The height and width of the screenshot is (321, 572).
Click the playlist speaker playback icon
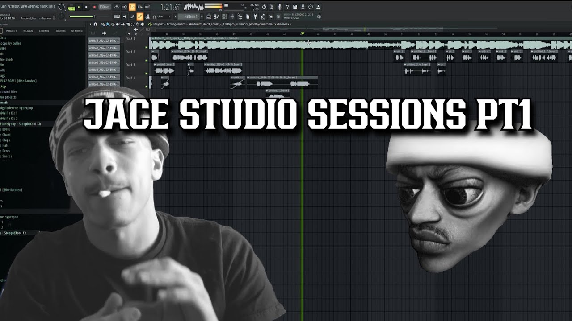coord(142,24)
